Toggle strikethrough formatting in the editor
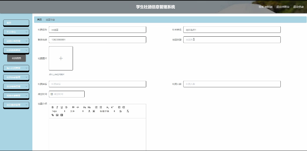Viewport: 307px width, 151px height. click(x=66, y=107)
